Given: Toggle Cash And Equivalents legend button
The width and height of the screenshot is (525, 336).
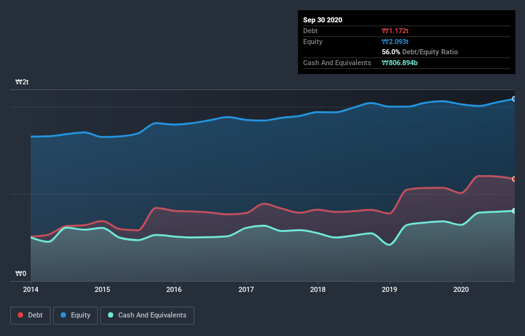Looking at the screenshot, I should pos(147,316).
